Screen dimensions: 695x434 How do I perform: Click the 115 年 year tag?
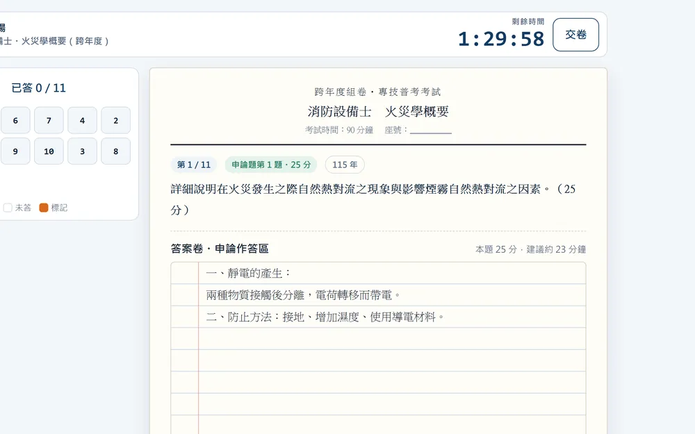(345, 165)
